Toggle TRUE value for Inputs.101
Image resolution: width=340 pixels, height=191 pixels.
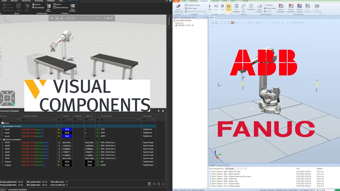pyautogui.click(x=67, y=129)
